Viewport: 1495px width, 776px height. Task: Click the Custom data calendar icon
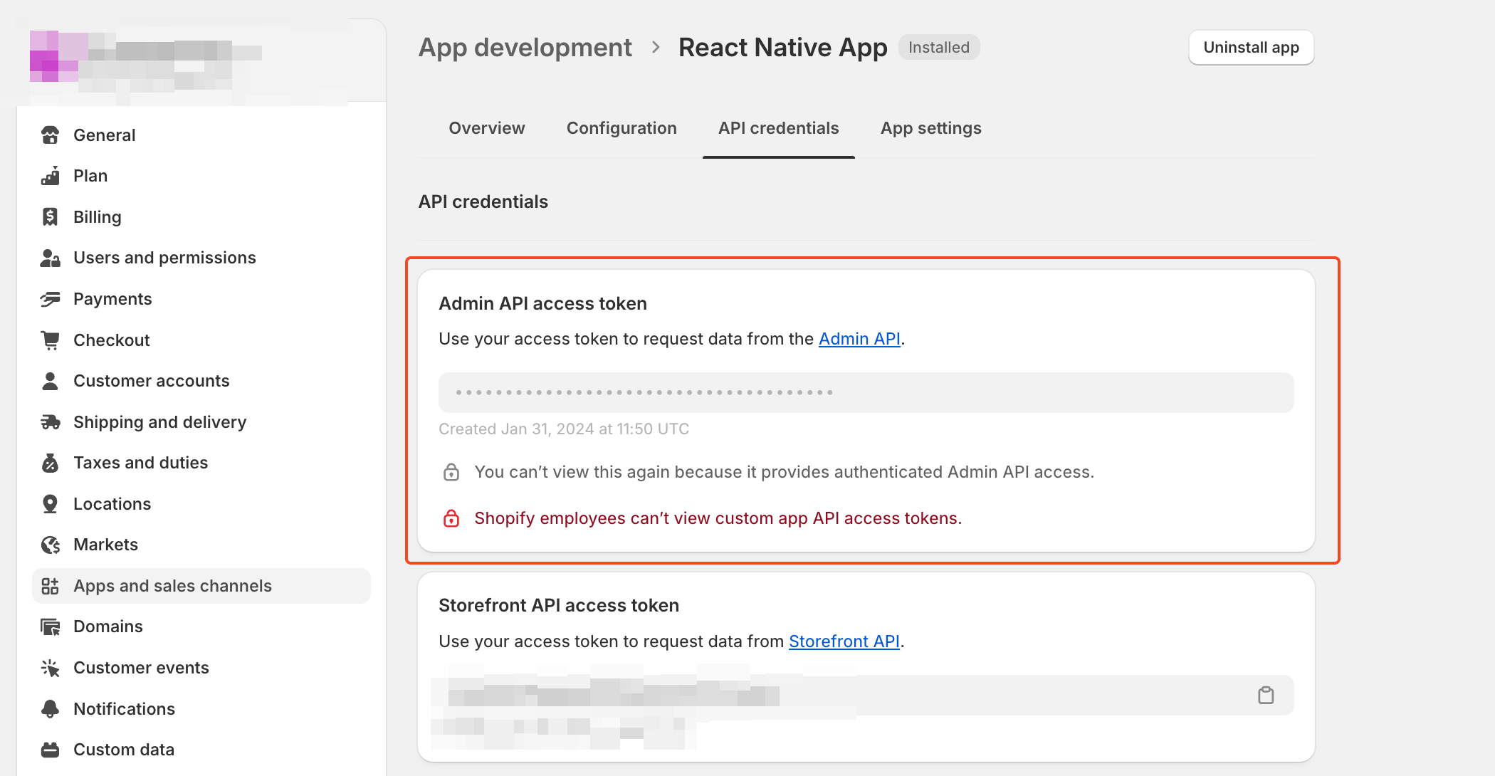50,749
